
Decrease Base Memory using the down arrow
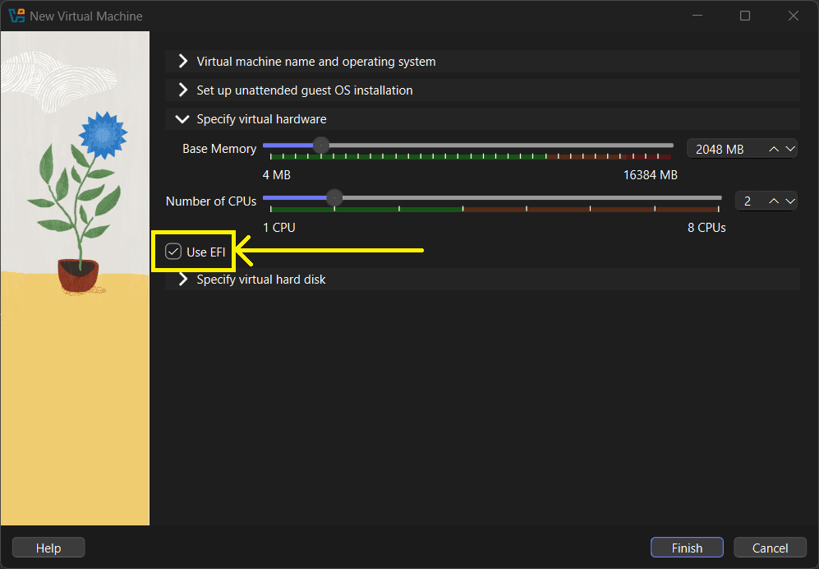[790, 149]
